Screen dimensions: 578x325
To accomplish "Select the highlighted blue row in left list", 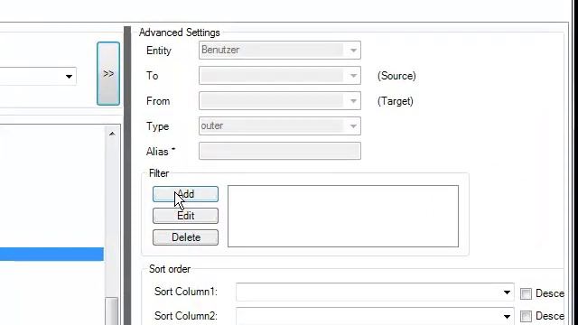I will click(51, 255).
